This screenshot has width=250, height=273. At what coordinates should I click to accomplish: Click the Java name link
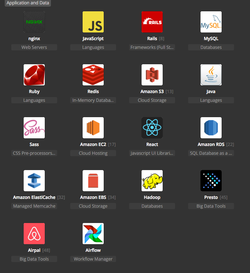click(x=211, y=92)
